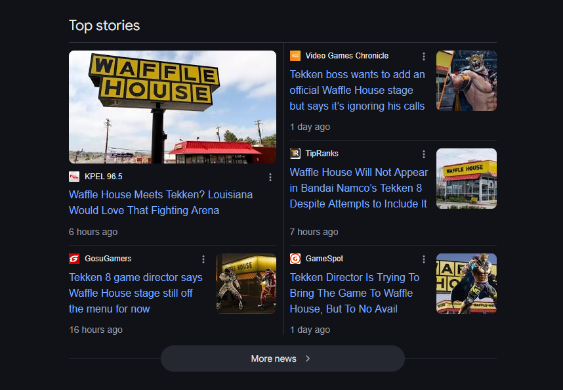The height and width of the screenshot is (390, 563).
Task: Open three-dot menu for TipRanks story
Action: tap(424, 154)
